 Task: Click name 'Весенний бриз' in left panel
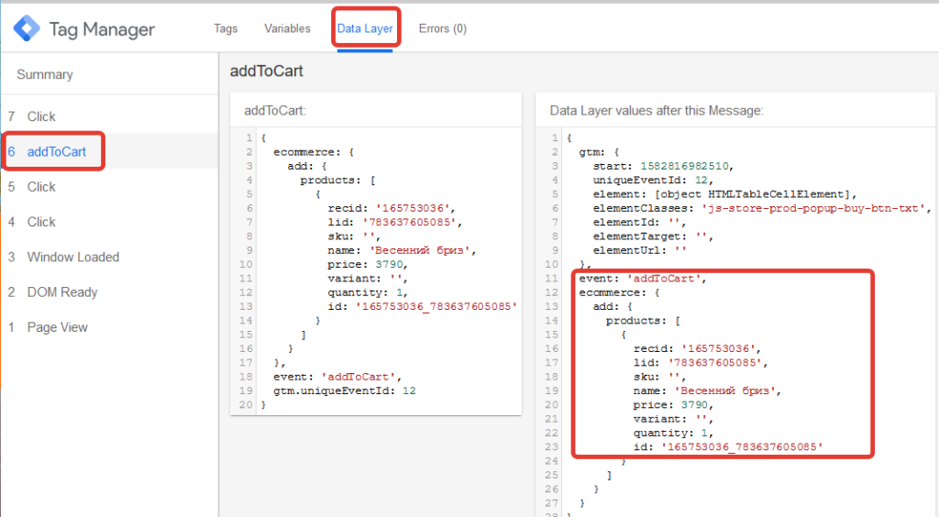click(x=422, y=250)
